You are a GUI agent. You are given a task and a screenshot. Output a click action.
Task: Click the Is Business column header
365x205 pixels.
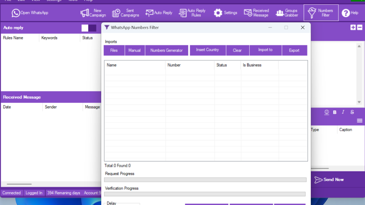click(259, 65)
